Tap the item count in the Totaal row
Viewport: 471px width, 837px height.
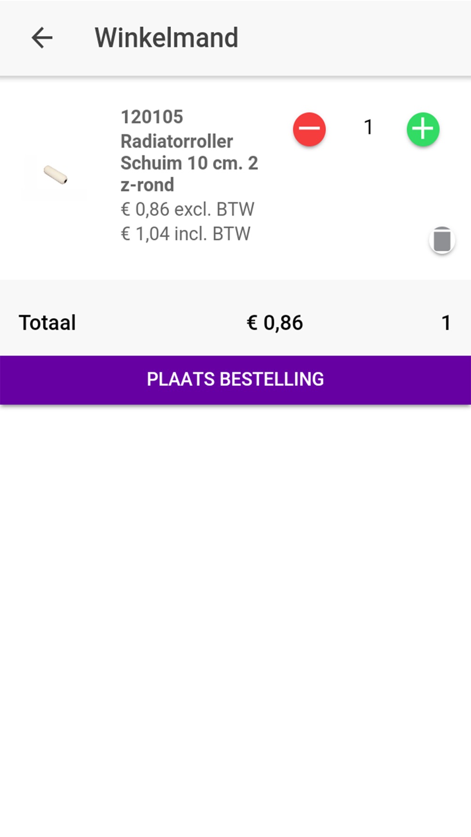[446, 322]
